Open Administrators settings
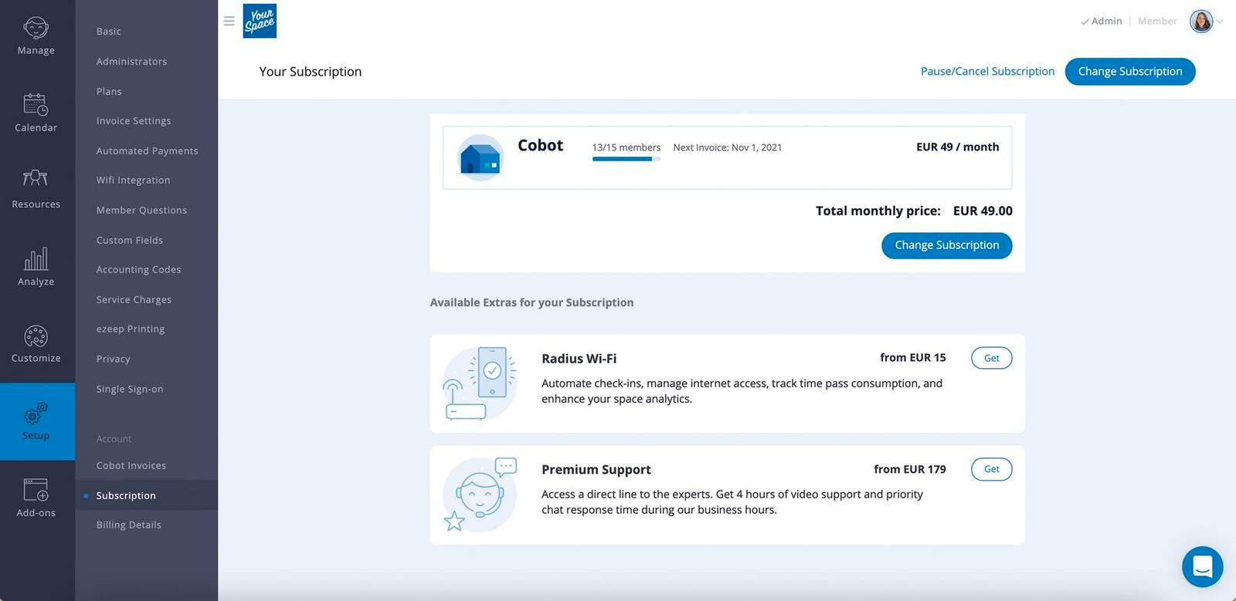 131,62
